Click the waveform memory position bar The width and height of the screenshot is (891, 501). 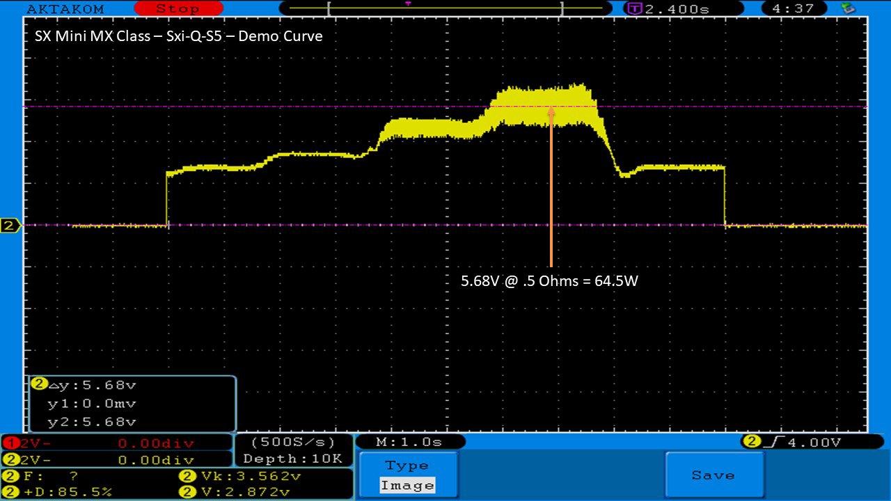tap(445, 9)
